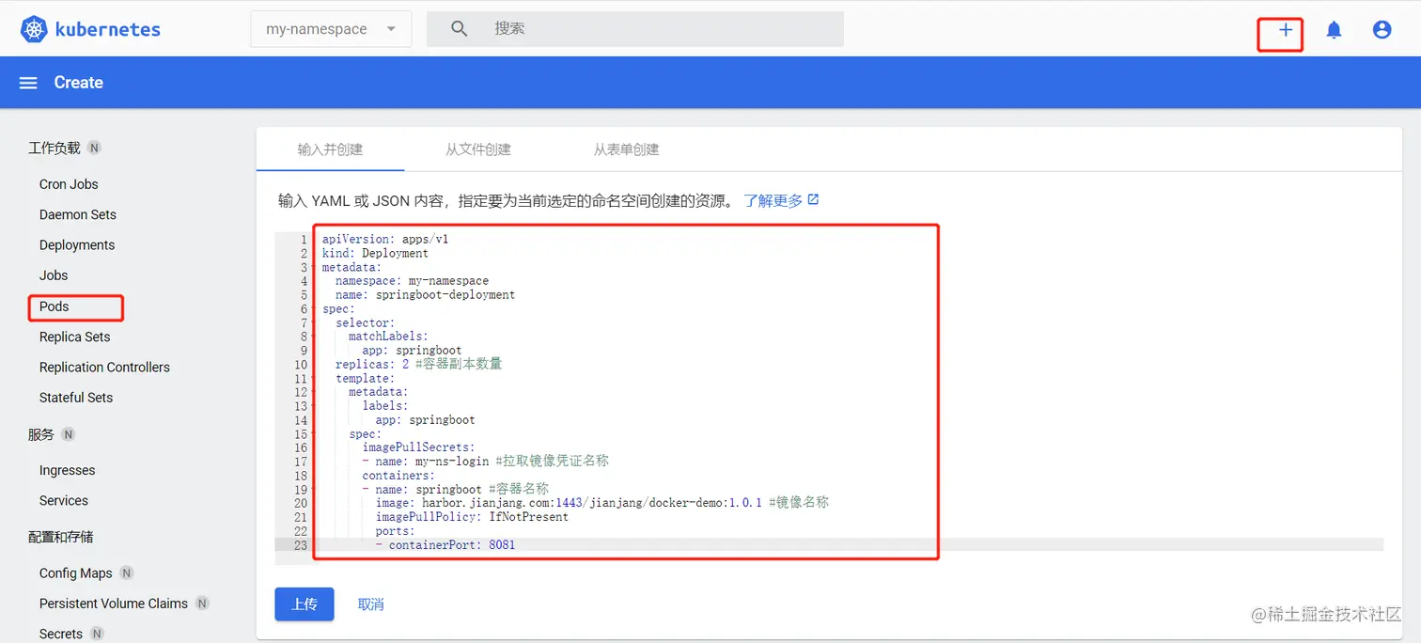
Task: Open Secrets in sidebar
Action: point(61,634)
